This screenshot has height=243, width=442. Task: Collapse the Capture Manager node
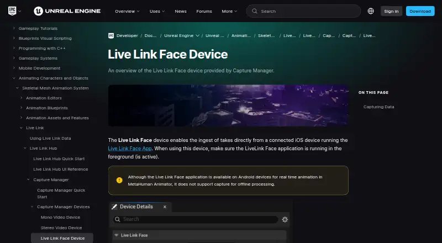[x=29, y=179]
